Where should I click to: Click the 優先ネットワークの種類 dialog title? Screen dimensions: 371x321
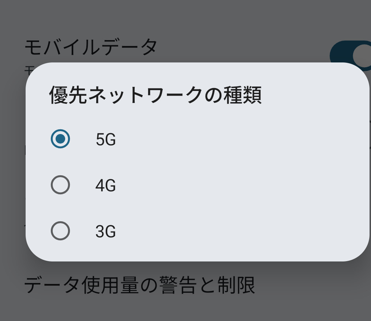155,96
